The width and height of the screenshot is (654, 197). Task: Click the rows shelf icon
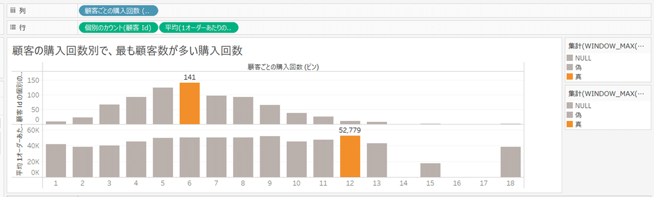click(x=13, y=27)
